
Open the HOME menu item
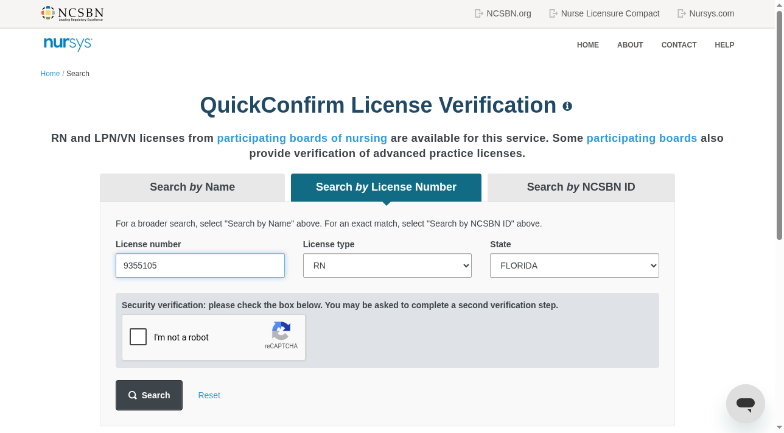pos(588,45)
